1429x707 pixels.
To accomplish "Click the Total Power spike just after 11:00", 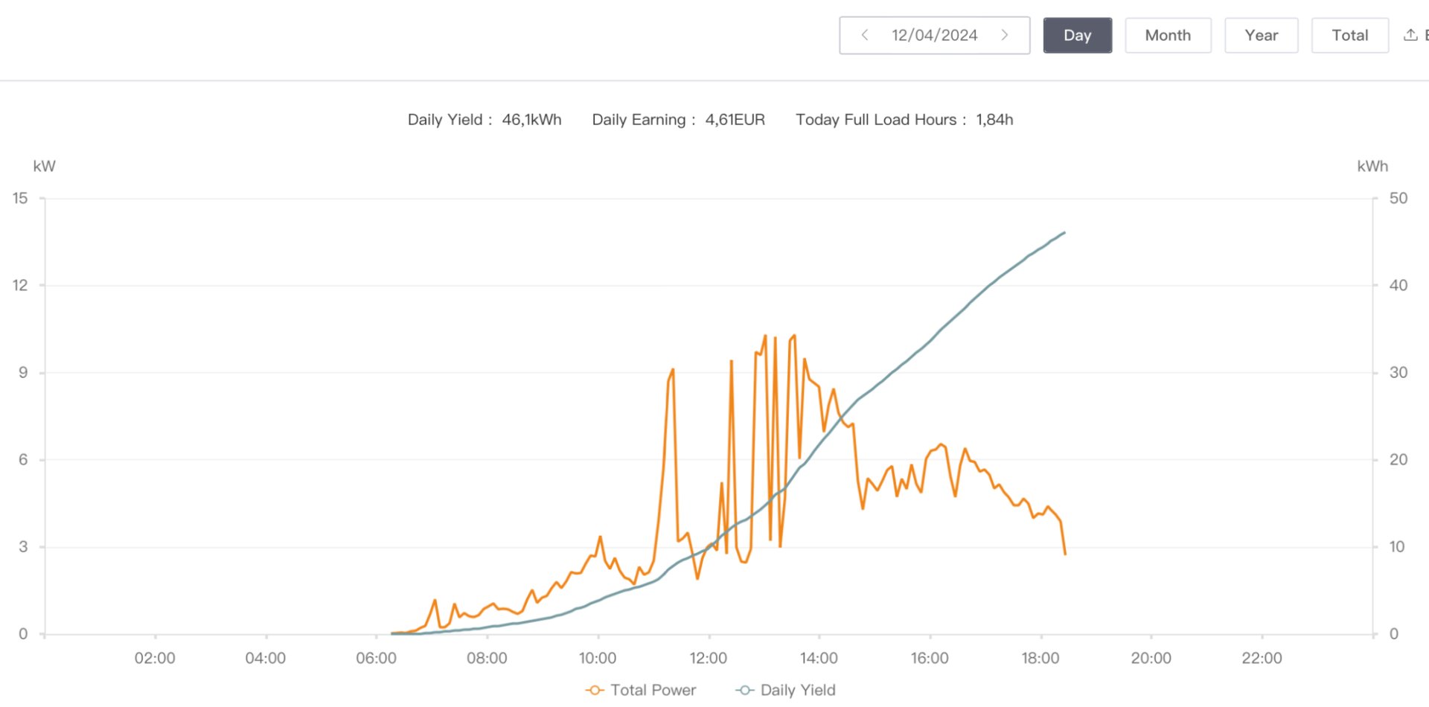I will (x=673, y=369).
